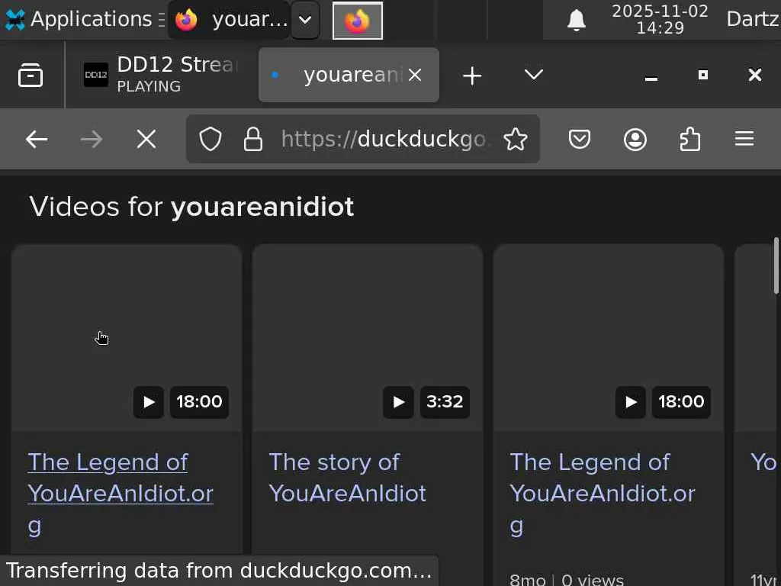781x586 pixels.
Task: Open the tracking protection shield icon
Action: [x=211, y=139]
